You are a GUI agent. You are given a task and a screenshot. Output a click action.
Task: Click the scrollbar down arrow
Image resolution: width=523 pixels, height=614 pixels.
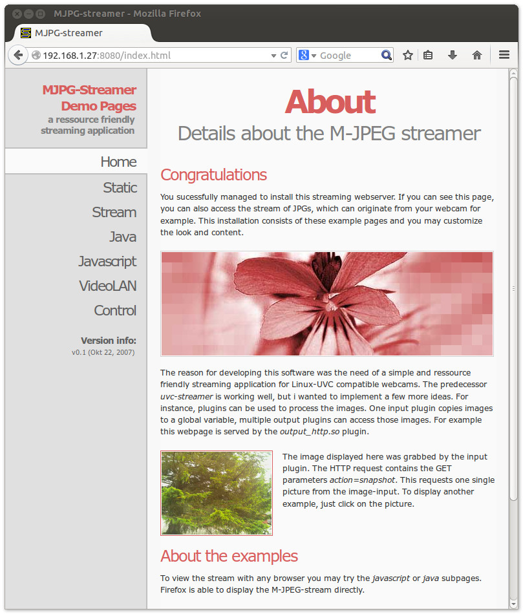513,604
